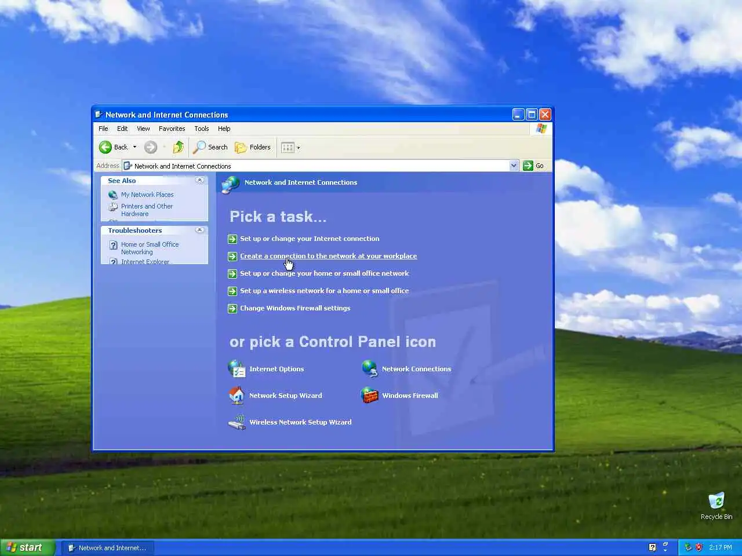The width and height of the screenshot is (742, 556).
Task: Open the Views dropdown arrow
Action: 299,148
